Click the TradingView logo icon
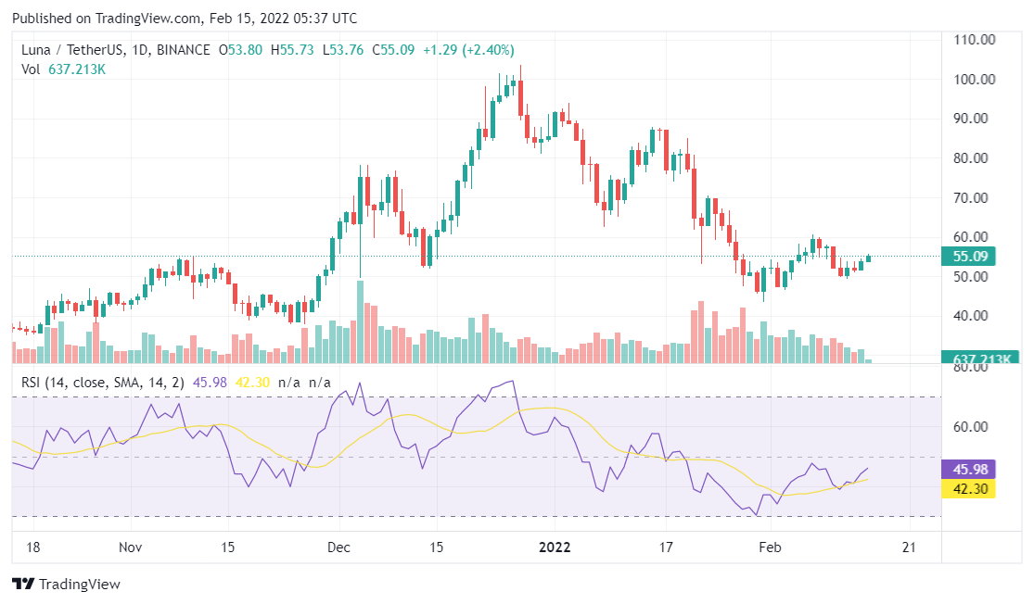The image size is (1034, 604). click(x=23, y=585)
